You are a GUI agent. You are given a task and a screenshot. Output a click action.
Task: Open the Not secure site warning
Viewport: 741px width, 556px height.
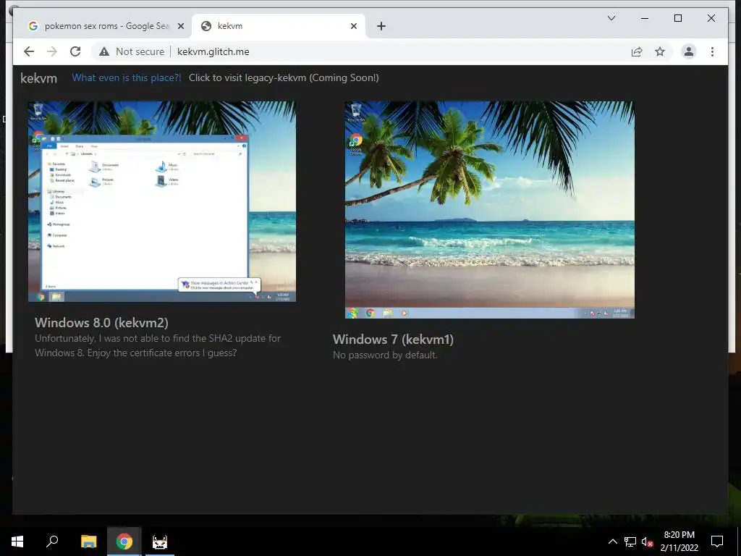(132, 51)
